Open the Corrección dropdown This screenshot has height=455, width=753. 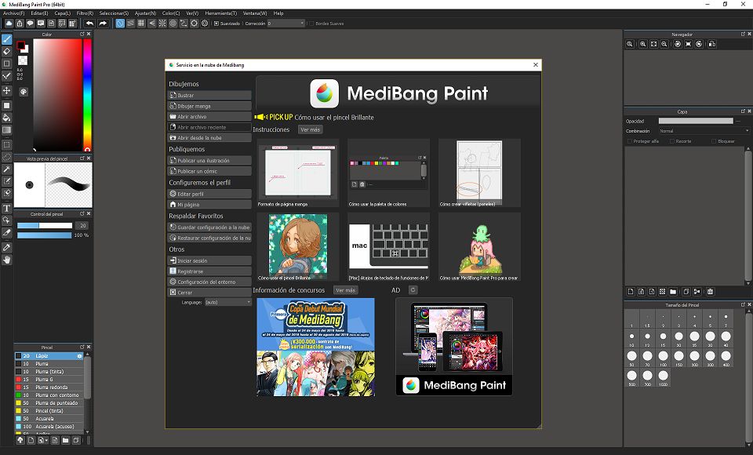point(286,23)
